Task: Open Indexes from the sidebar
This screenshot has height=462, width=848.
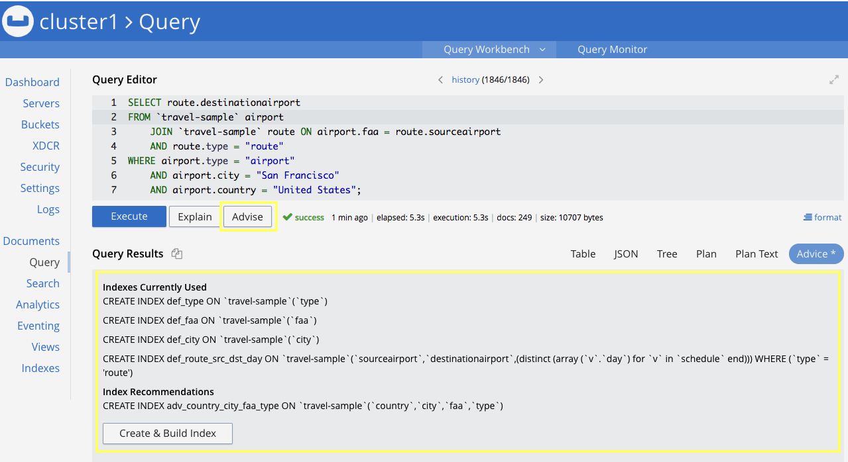Action: tap(40, 368)
